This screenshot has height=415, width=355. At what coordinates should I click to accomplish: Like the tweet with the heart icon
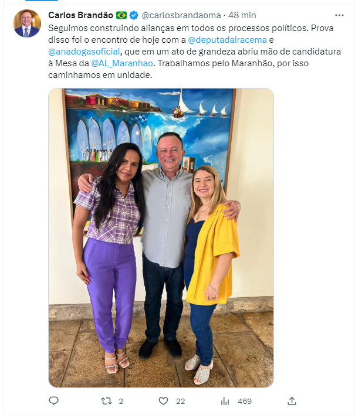(163, 402)
